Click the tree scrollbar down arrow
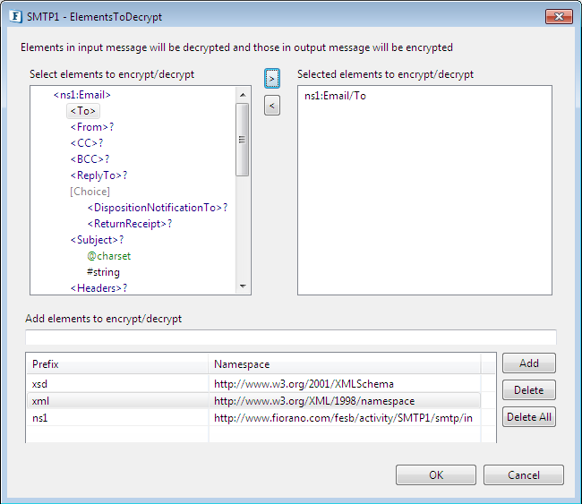582x504 pixels. (243, 286)
